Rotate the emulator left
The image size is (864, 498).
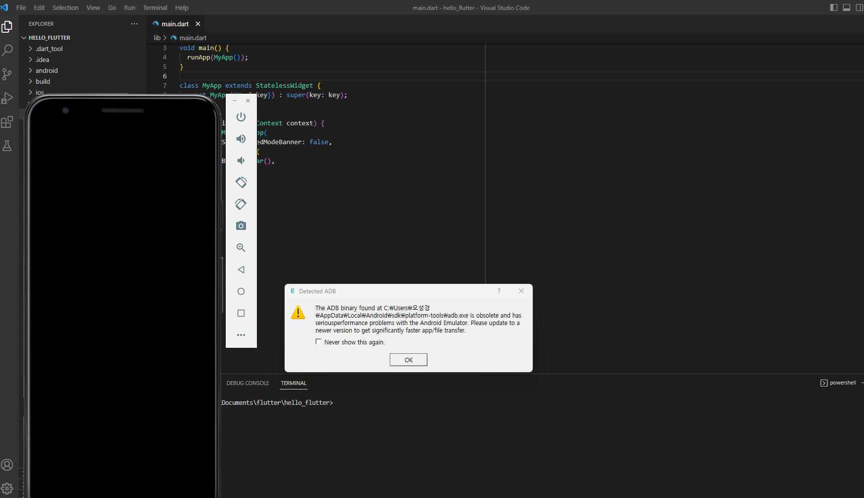point(241,182)
